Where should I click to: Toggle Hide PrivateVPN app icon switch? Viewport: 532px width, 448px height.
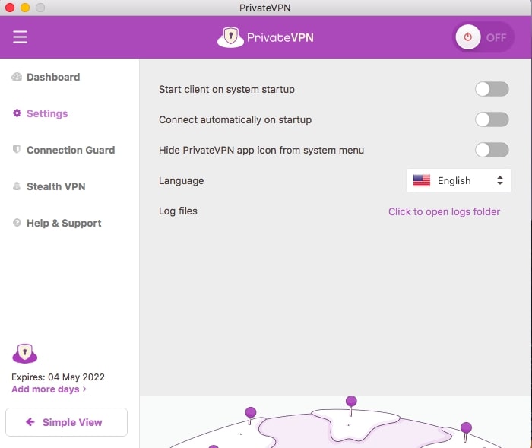pos(492,150)
